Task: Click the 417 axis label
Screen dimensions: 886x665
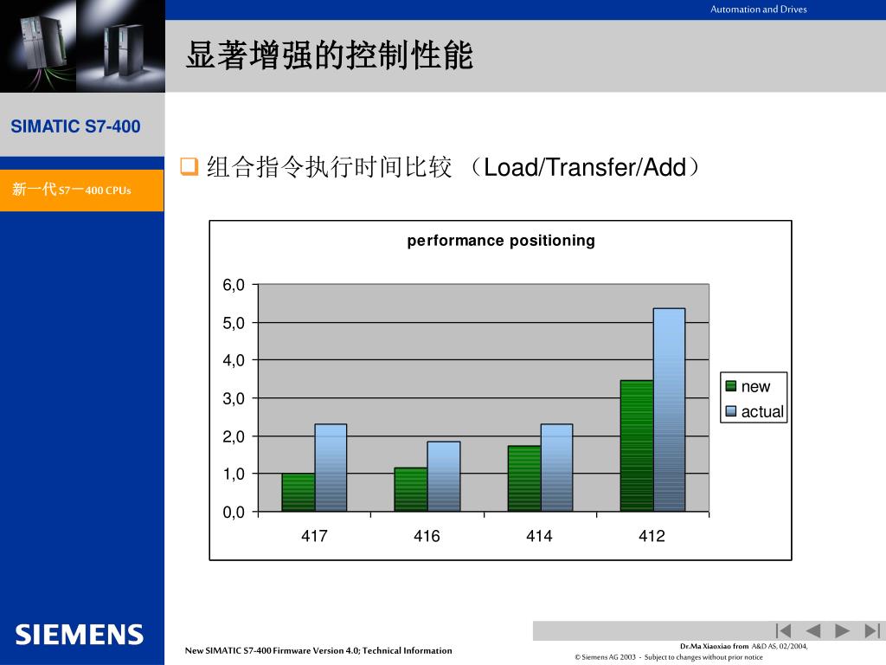Action: [314, 536]
